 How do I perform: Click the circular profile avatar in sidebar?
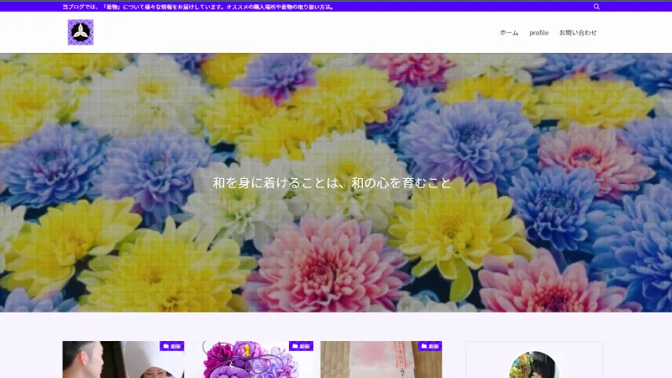533,366
